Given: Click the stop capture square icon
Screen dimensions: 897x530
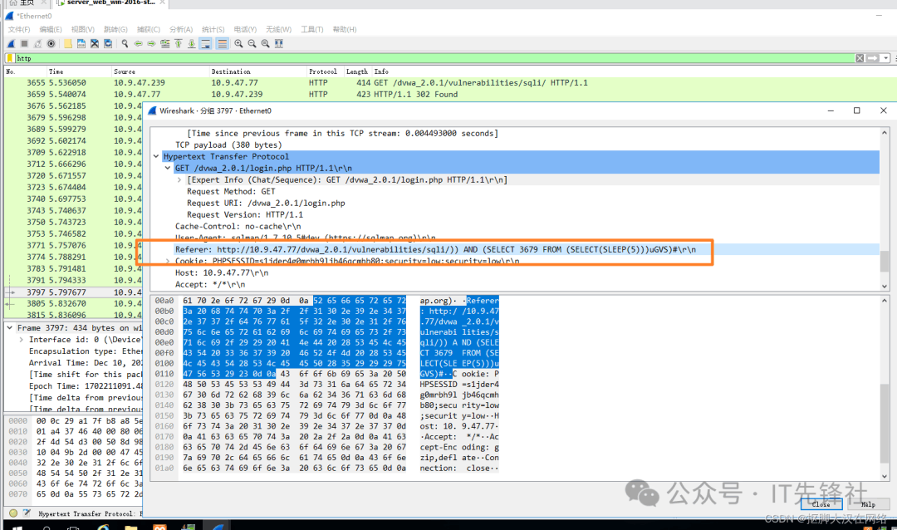Looking at the screenshot, I should click(24, 43).
